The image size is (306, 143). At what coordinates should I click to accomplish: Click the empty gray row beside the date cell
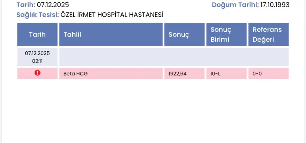coord(173,57)
